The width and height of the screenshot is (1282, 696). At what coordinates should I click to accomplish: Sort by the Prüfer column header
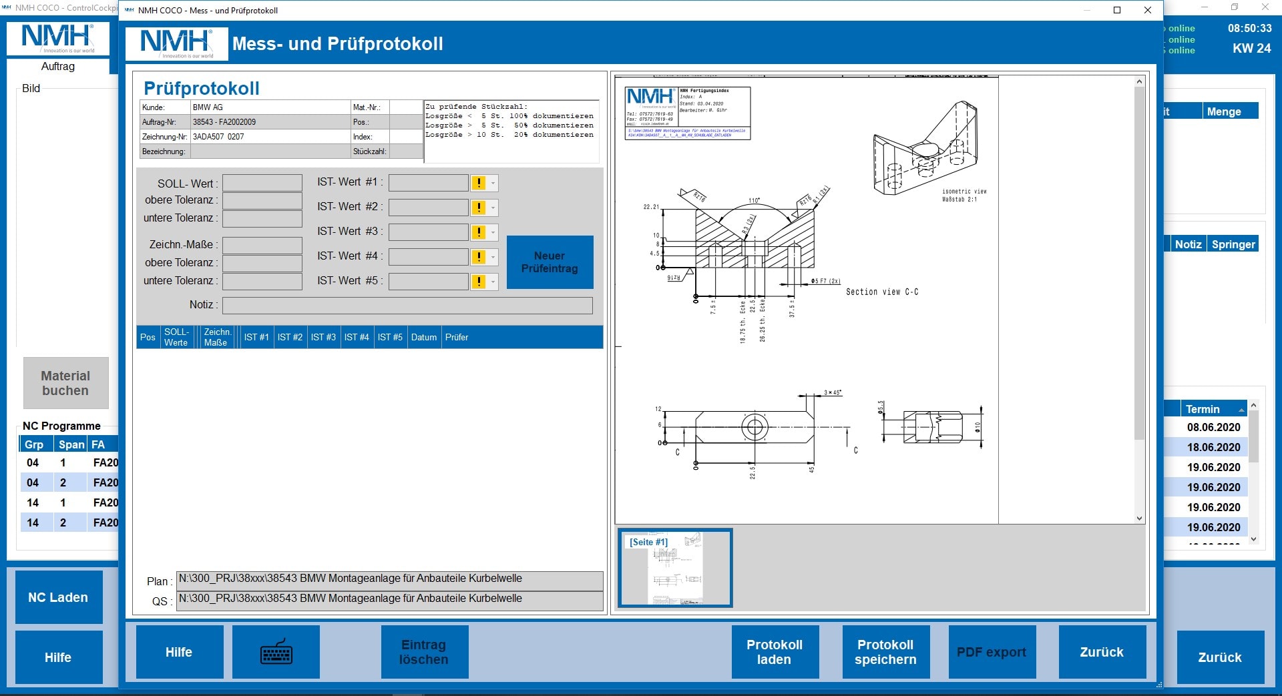(457, 337)
